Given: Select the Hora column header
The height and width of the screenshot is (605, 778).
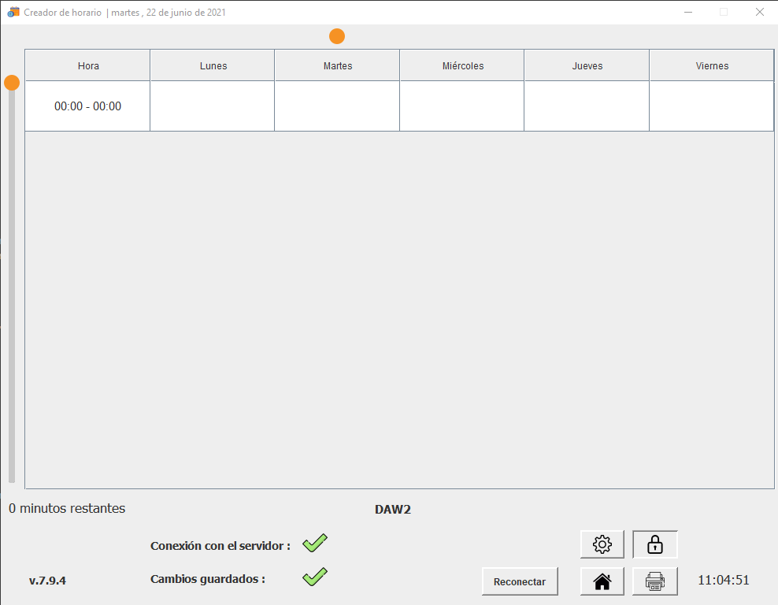Looking at the screenshot, I should (x=88, y=66).
